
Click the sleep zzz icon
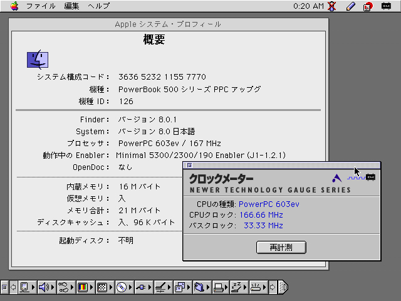pyautogui.click(x=236, y=287)
